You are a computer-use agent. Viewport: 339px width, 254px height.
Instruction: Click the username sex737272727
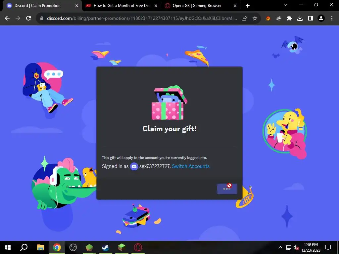tap(155, 166)
